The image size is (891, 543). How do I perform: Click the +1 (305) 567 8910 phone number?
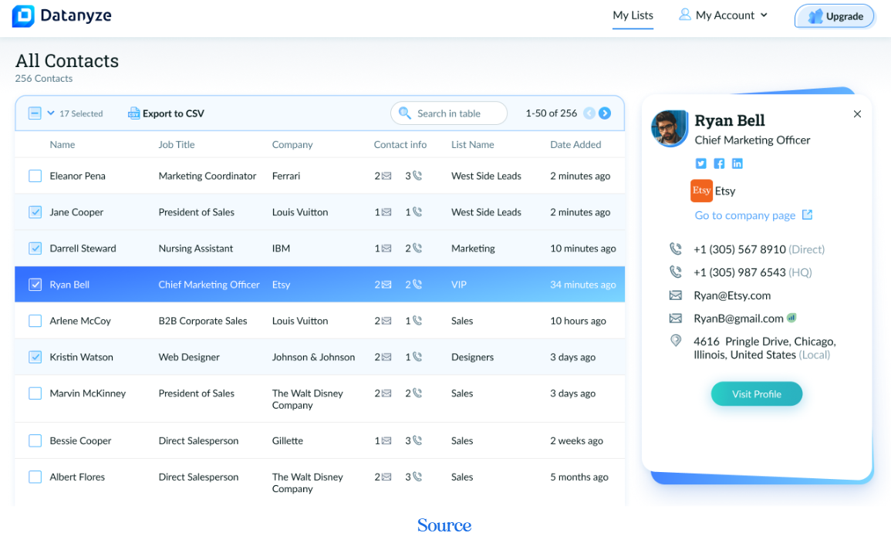[739, 249]
